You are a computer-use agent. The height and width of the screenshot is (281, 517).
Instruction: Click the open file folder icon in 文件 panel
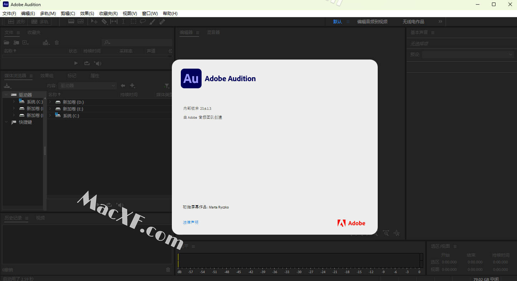6,43
